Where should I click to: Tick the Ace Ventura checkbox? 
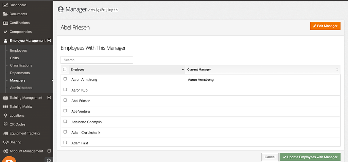(x=65, y=111)
